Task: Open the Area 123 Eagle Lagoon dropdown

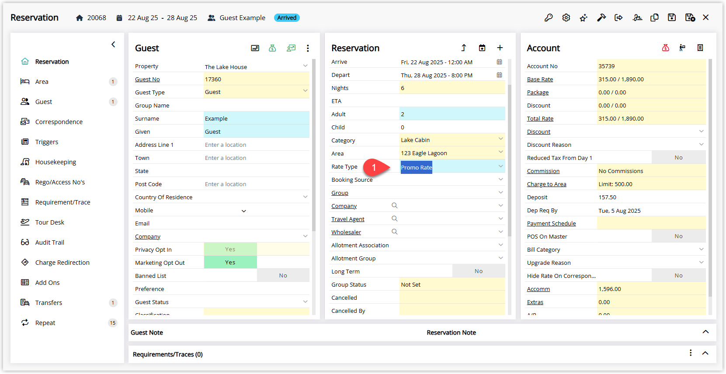Action: coord(500,152)
